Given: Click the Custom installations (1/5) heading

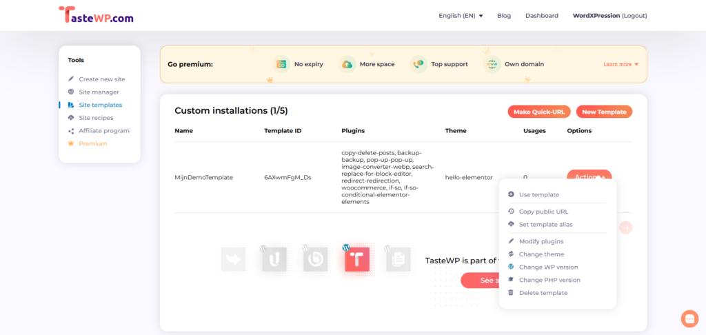Looking at the screenshot, I should click(231, 111).
